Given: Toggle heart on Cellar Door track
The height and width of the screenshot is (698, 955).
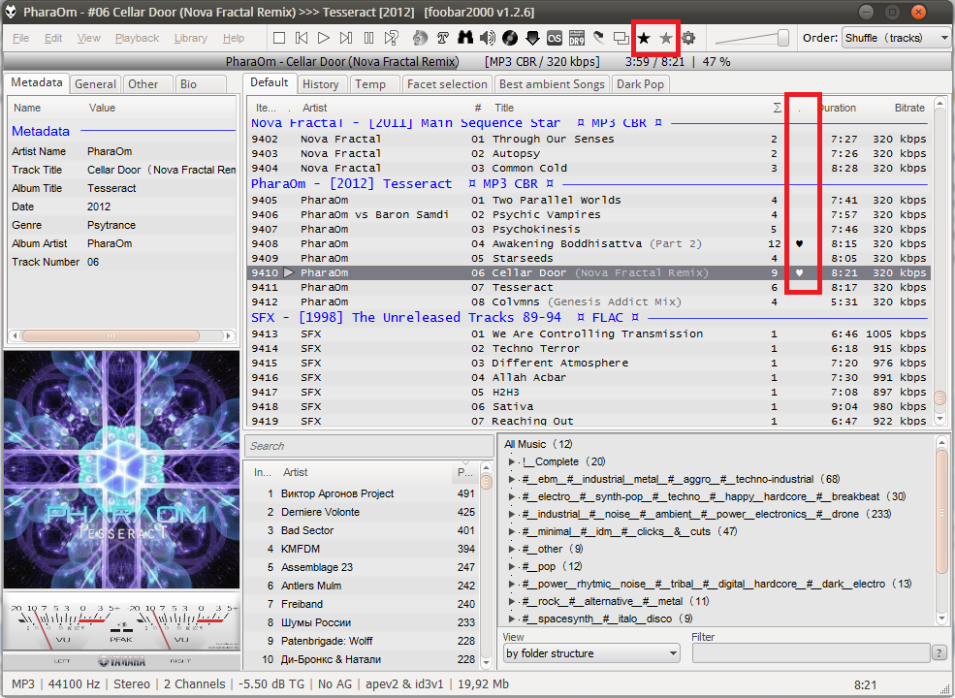Looking at the screenshot, I should (x=799, y=273).
